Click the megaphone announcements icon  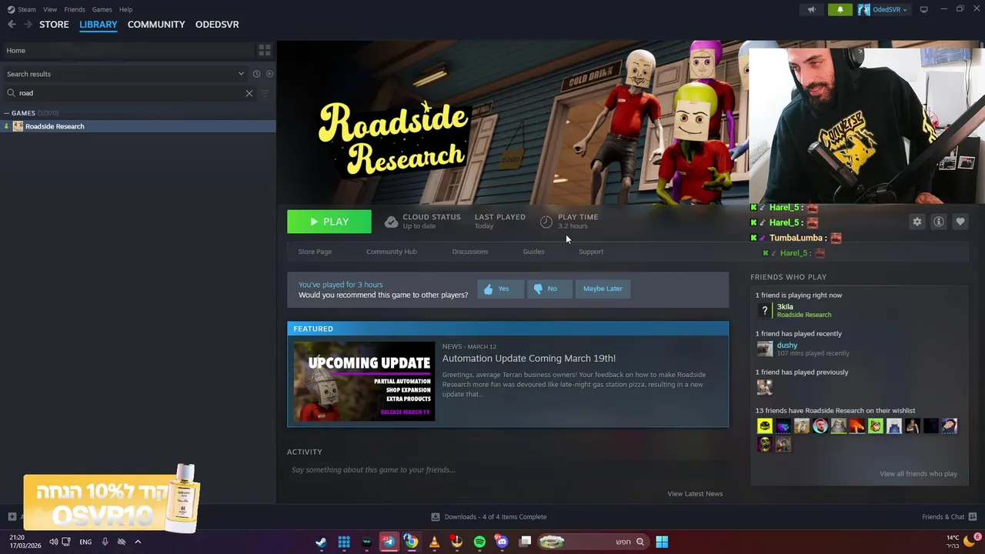pos(811,9)
